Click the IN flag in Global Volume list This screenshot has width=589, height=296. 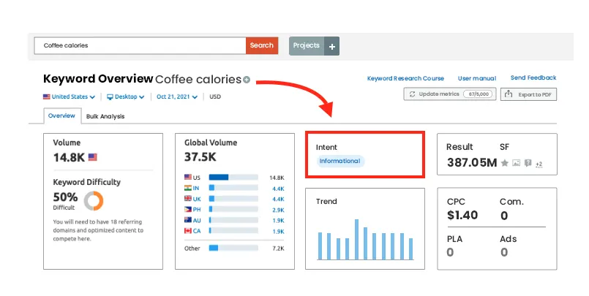point(188,188)
